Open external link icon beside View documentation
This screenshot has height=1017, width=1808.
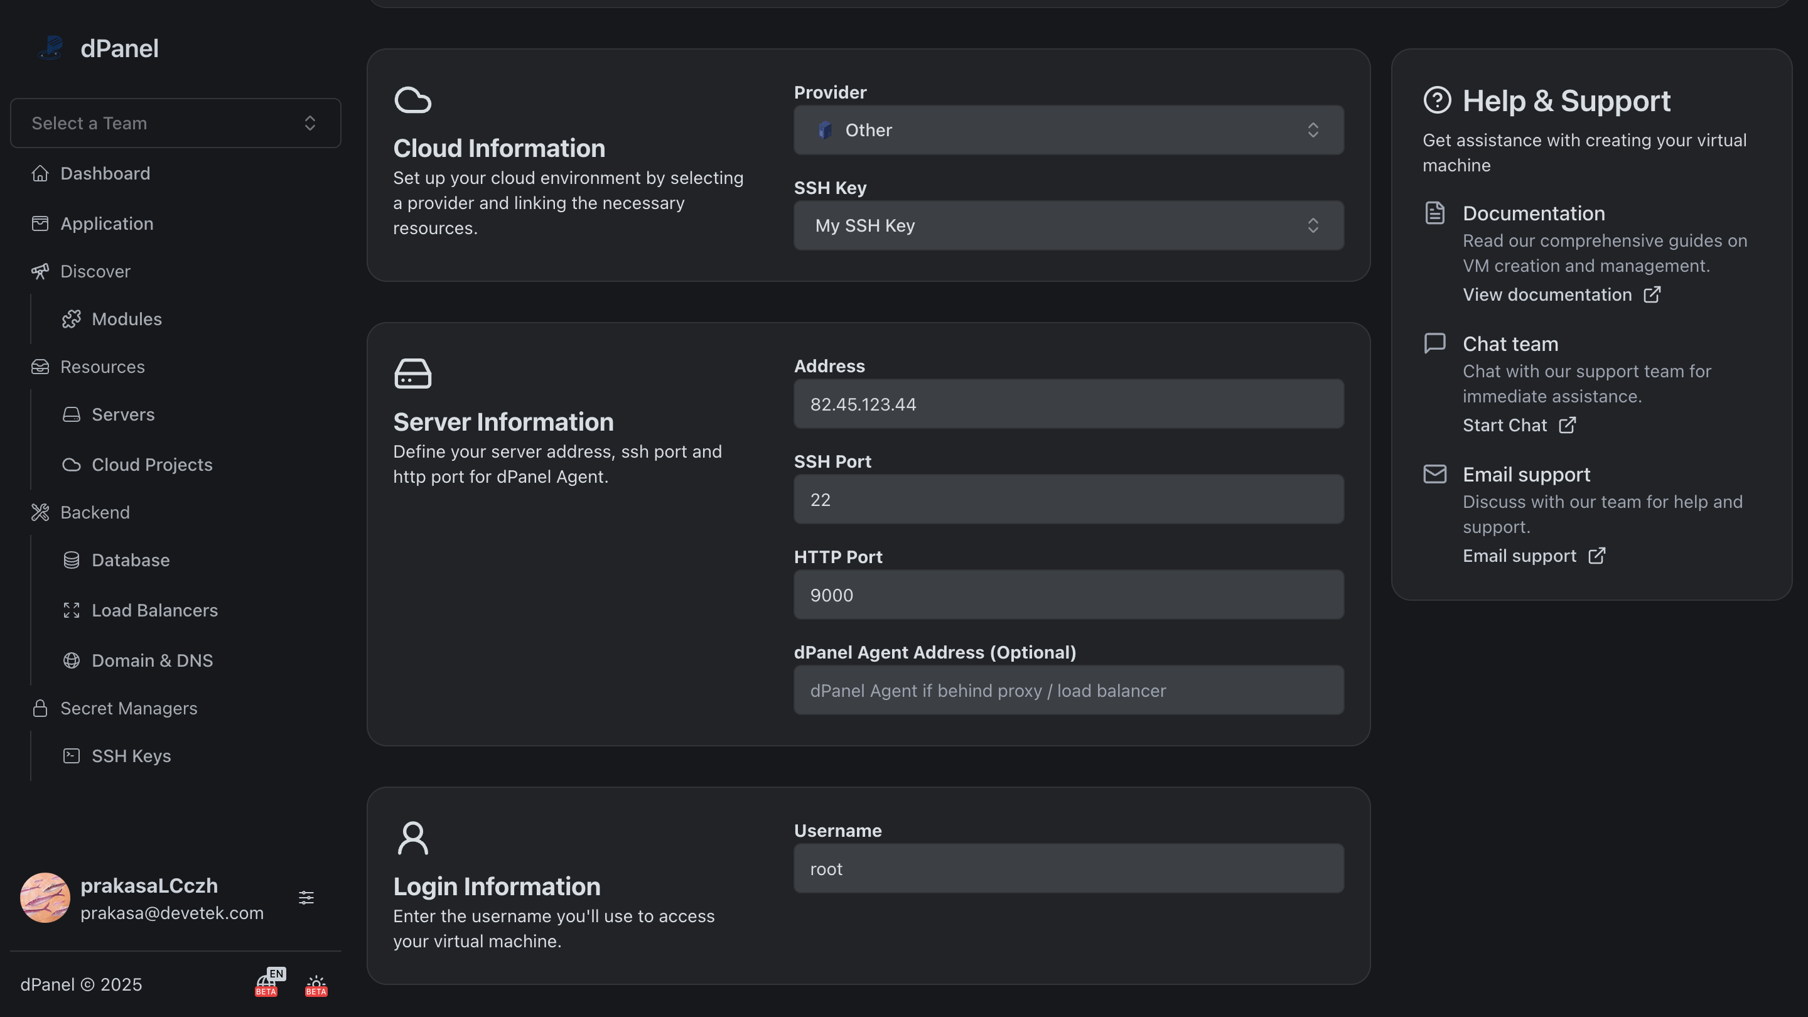click(1652, 294)
